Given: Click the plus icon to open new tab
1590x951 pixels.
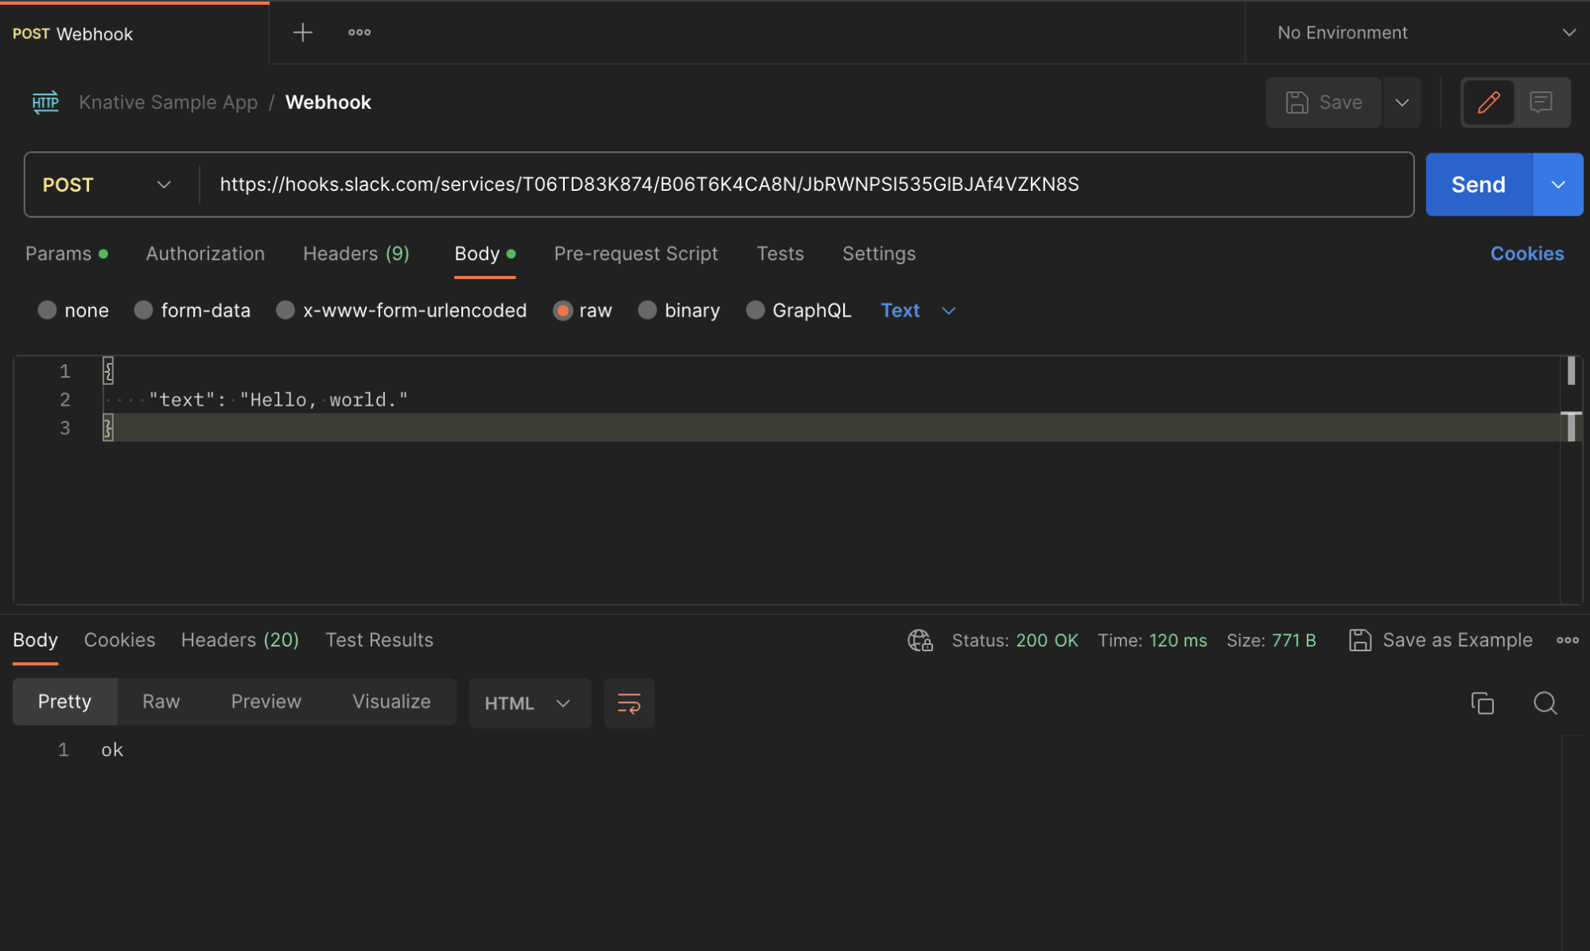Looking at the screenshot, I should [302, 33].
